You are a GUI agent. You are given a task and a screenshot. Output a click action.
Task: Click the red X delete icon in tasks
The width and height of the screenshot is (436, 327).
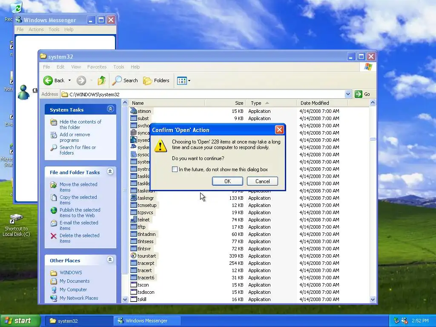tap(53, 236)
